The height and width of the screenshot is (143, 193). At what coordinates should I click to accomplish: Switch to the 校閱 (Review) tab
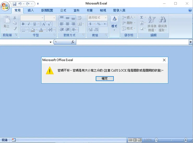90,10
